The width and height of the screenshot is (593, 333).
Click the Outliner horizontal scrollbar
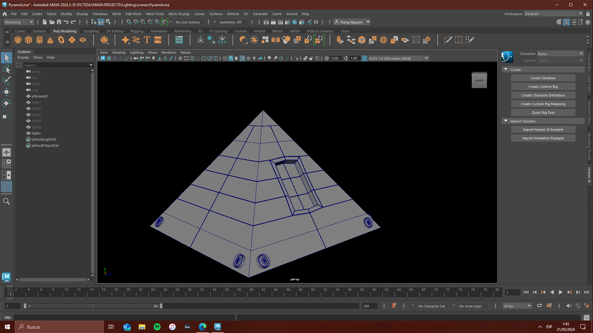click(53, 280)
